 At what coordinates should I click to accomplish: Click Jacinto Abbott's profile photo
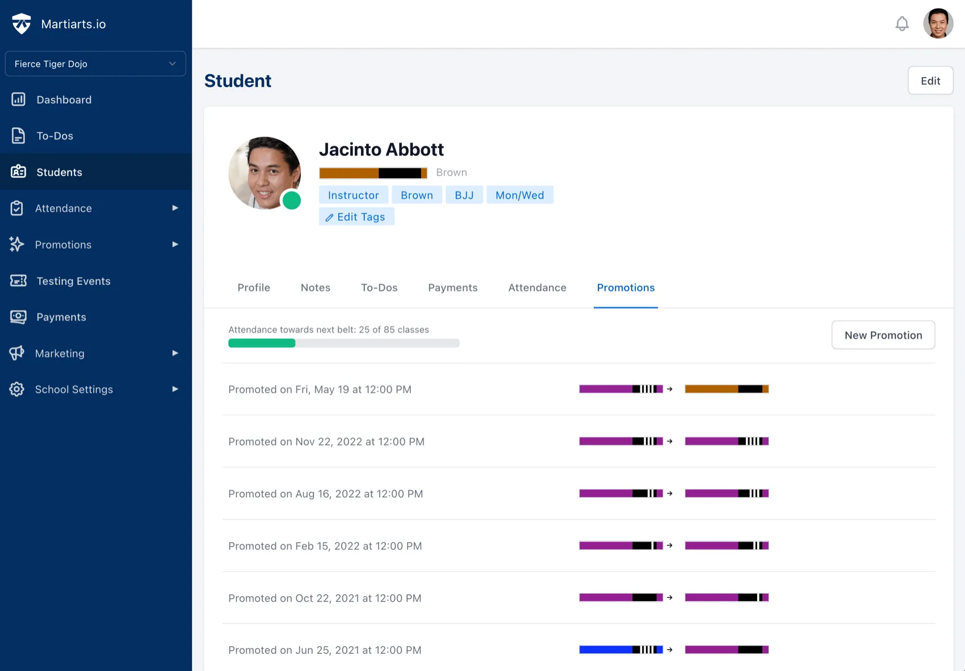[x=264, y=173]
